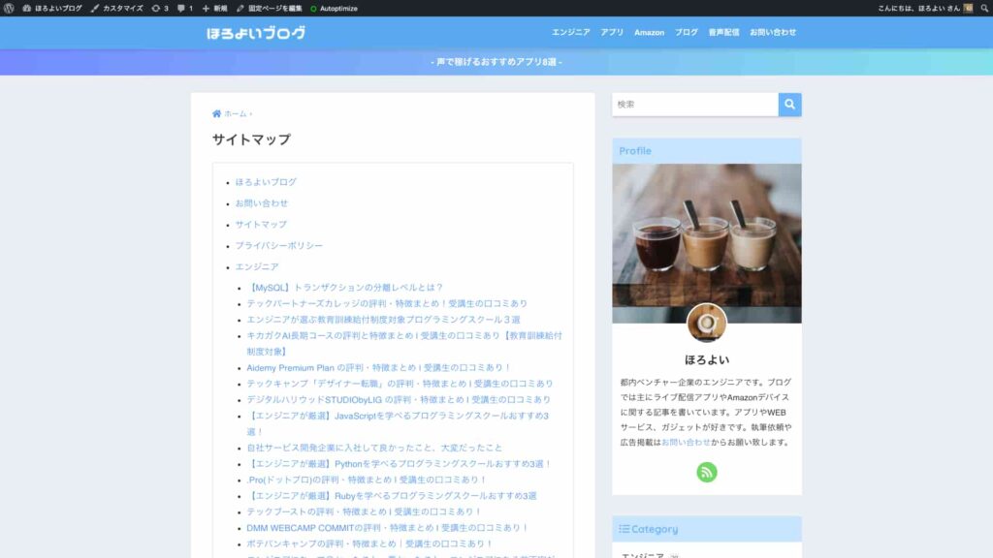Open 【MySQL】トランザクションの分離レベルとは？ article
The image size is (993, 558).
point(345,287)
